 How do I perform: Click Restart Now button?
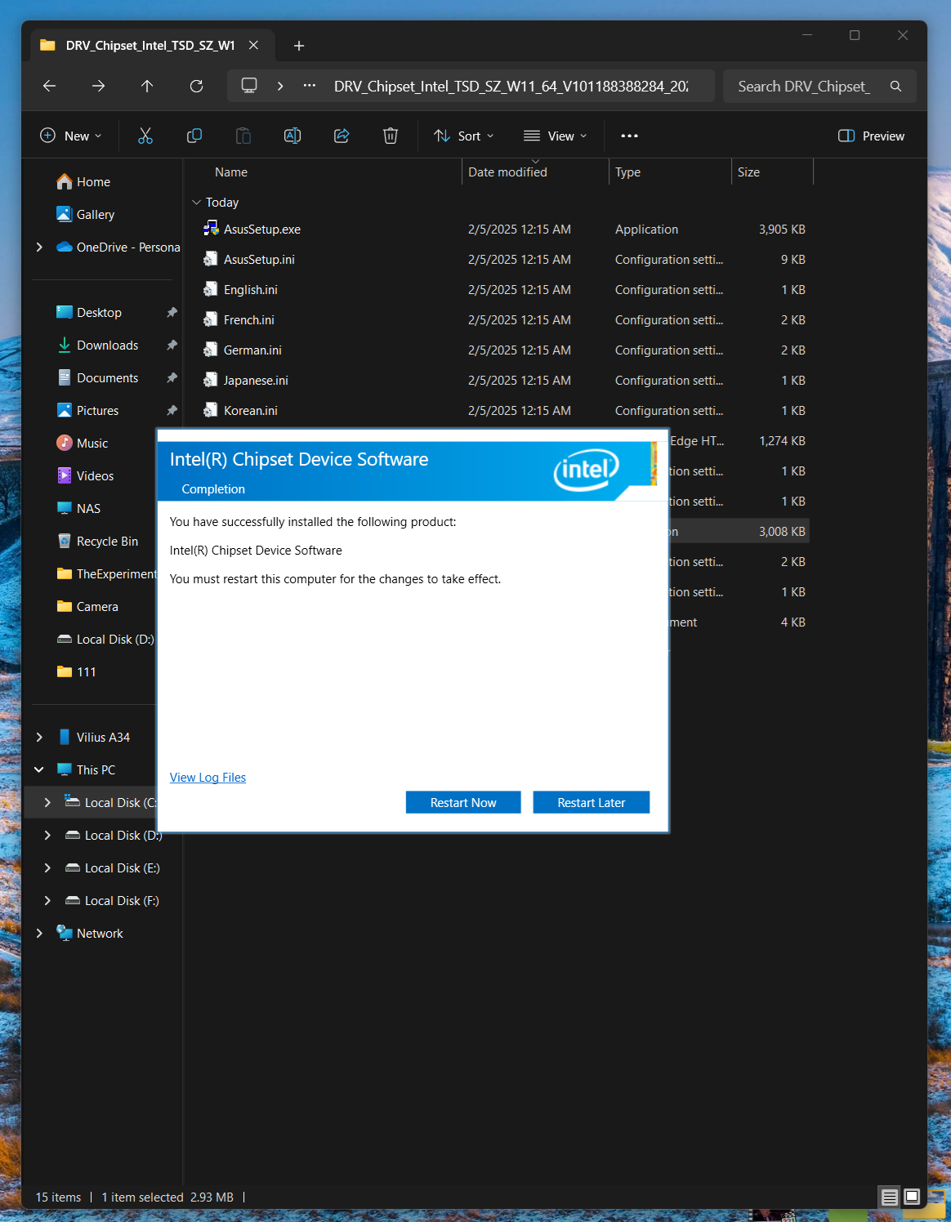(x=463, y=802)
